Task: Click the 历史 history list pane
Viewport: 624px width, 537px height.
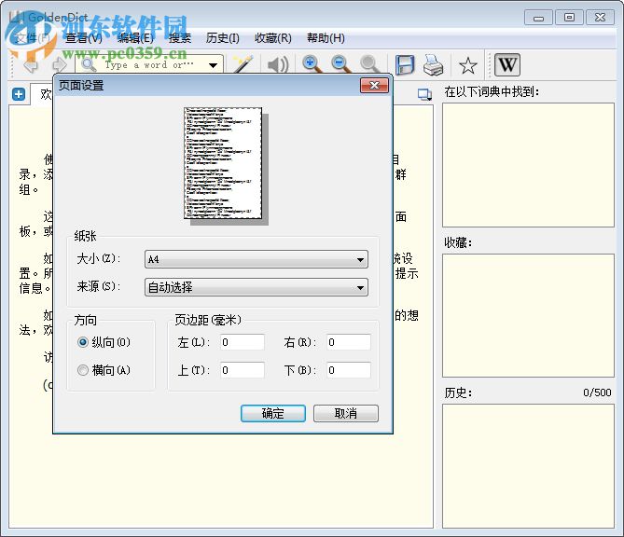Action: [528, 466]
